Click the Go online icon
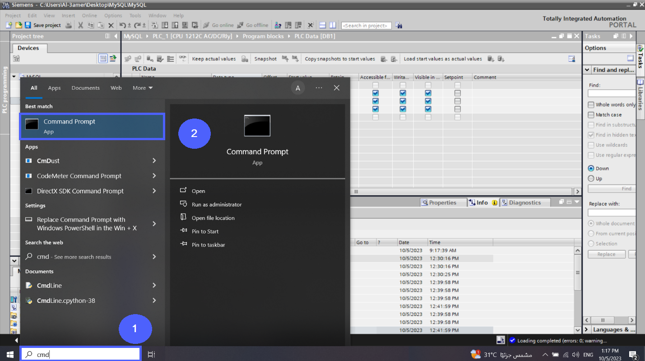 [x=206, y=25]
